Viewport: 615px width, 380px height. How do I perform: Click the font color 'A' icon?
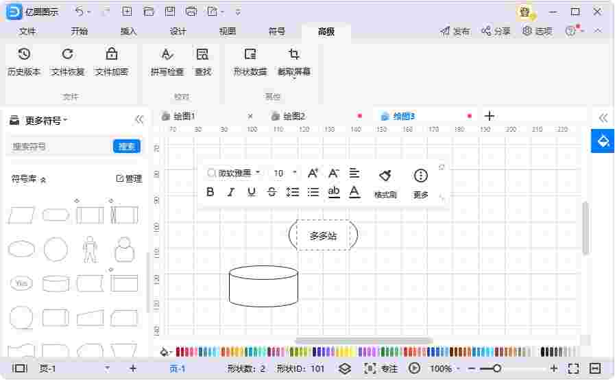click(x=354, y=192)
